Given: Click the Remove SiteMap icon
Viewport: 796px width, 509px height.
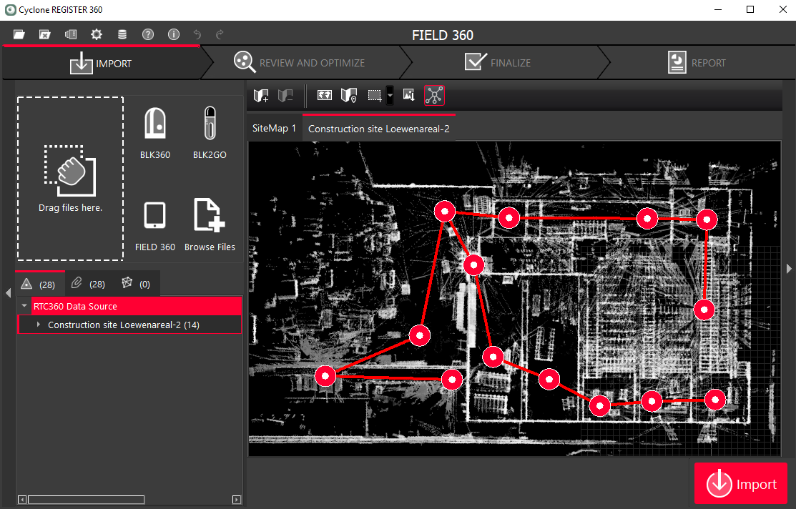Looking at the screenshot, I should tap(286, 94).
